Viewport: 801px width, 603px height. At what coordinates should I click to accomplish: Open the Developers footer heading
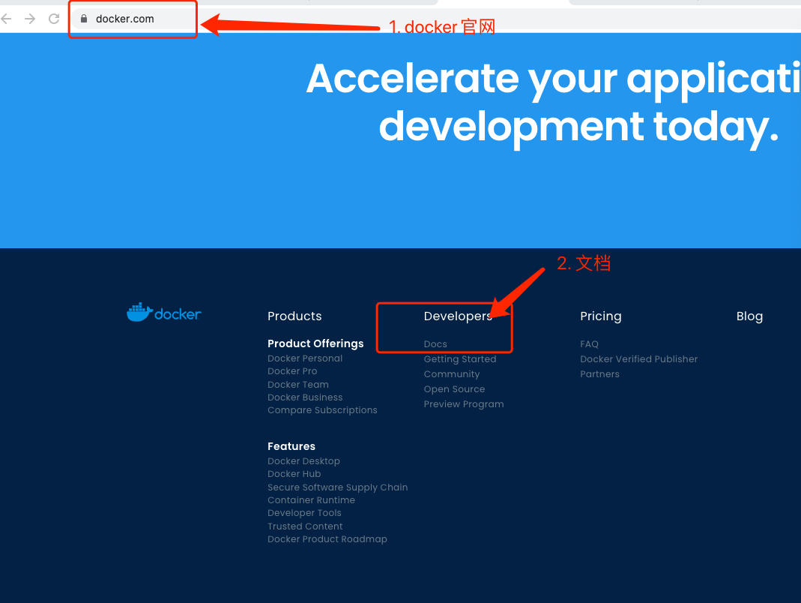(459, 316)
